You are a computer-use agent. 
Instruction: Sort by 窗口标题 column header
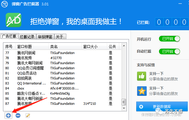(32, 47)
